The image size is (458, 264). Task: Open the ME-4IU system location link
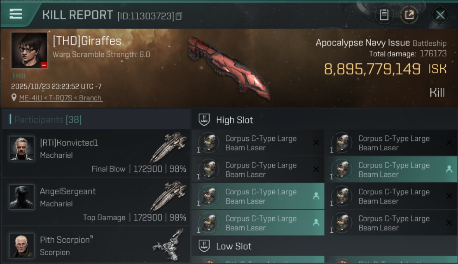click(61, 98)
